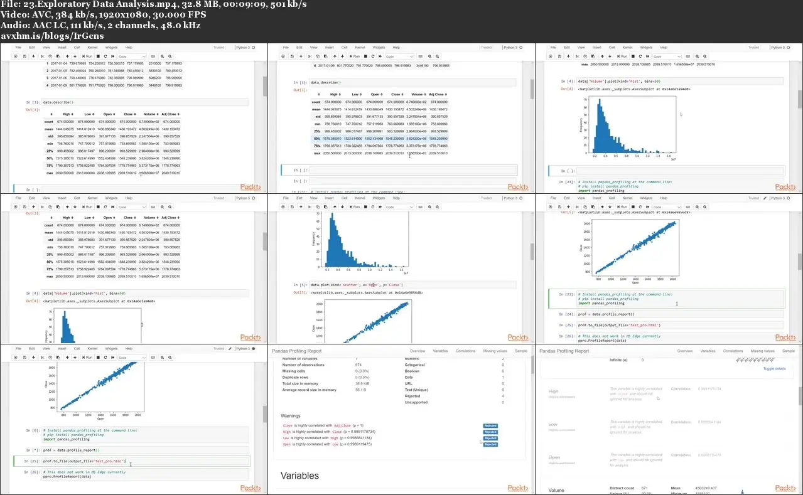The height and width of the screenshot is (495, 803).
Task: Open the command palette keyboard icon in first thumbnail
Action: tap(153, 56)
